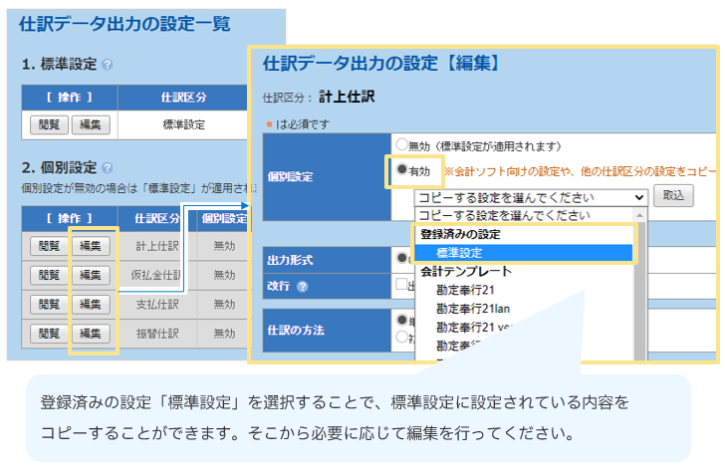Image resolution: width=723 pixels, height=470 pixels.
Task: Click 編集 button for 計上仕訳 row
Action: pyautogui.click(x=90, y=246)
